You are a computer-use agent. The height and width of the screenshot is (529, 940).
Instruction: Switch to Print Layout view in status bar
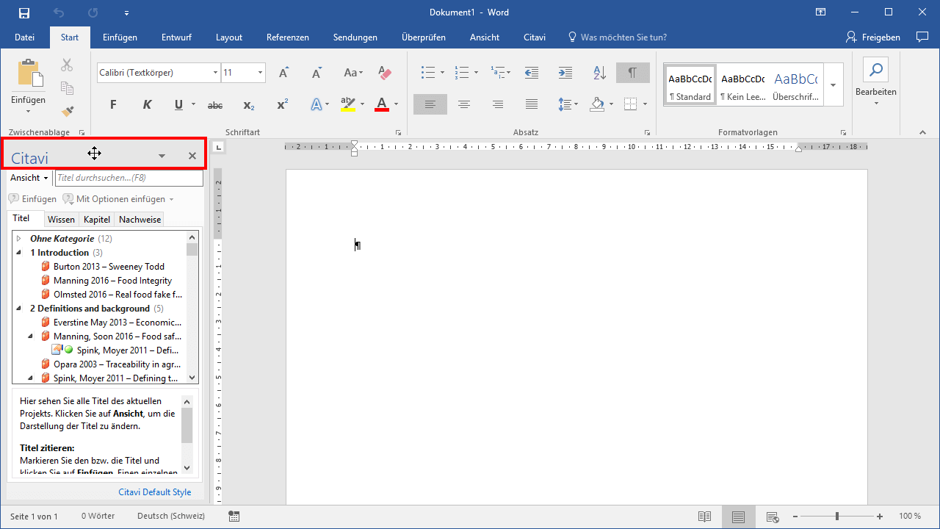[x=738, y=517]
